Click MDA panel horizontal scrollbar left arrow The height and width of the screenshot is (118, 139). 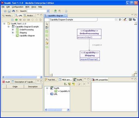point(46,110)
